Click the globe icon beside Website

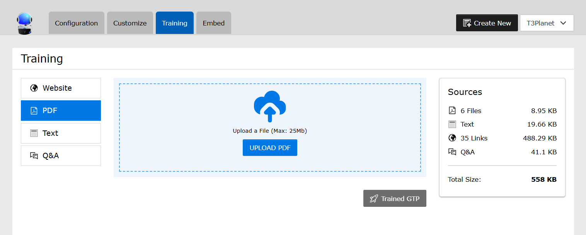click(x=34, y=88)
